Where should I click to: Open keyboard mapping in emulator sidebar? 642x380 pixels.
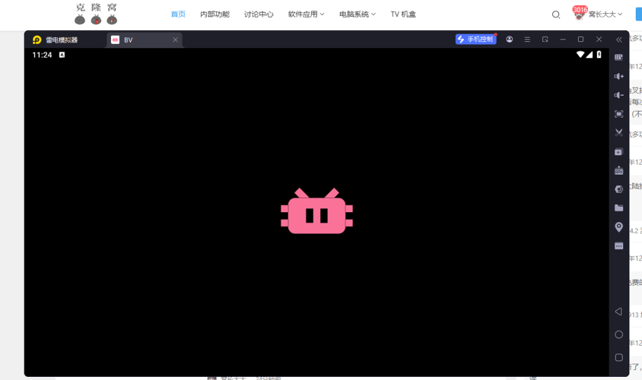point(619,57)
